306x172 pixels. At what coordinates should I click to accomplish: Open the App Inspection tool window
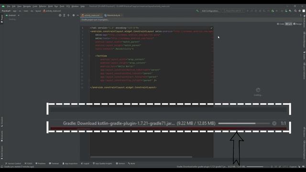tap(70, 163)
